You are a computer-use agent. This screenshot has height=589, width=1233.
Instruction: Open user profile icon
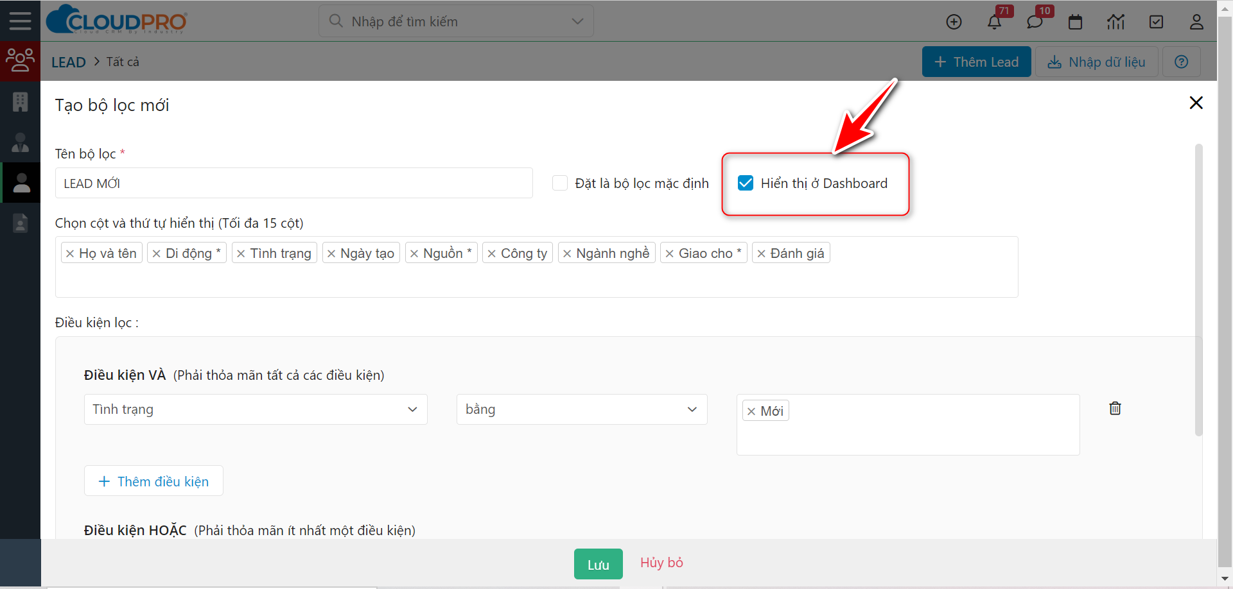1196,22
